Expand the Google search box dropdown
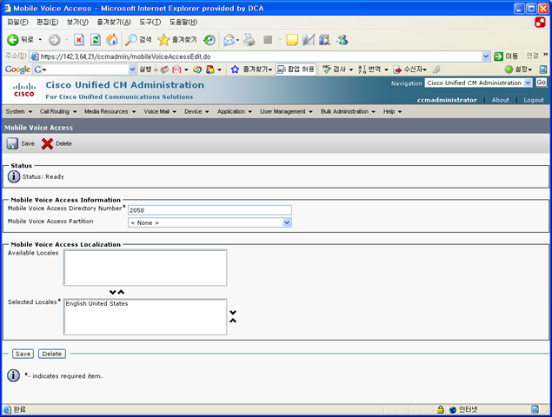 coord(132,69)
